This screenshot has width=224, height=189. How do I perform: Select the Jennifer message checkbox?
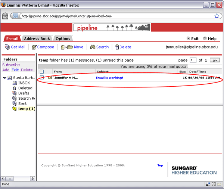(42, 78)
